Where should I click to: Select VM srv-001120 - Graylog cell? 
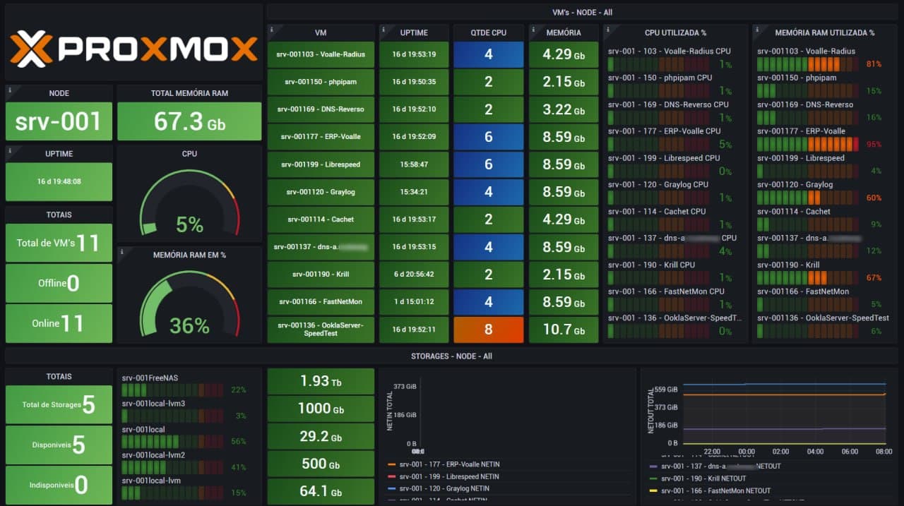point(321,192)
